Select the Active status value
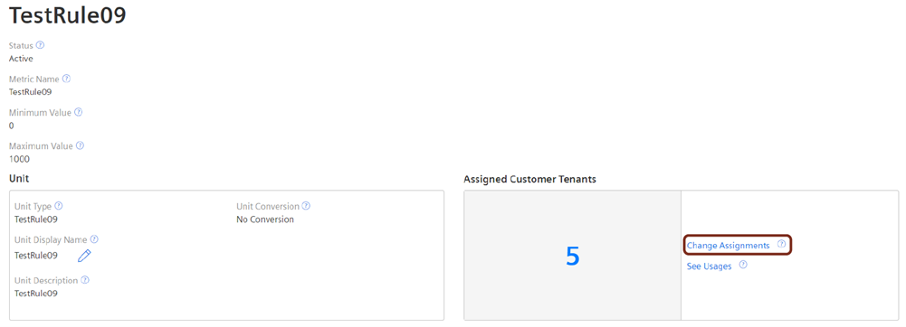 [21, 59]
